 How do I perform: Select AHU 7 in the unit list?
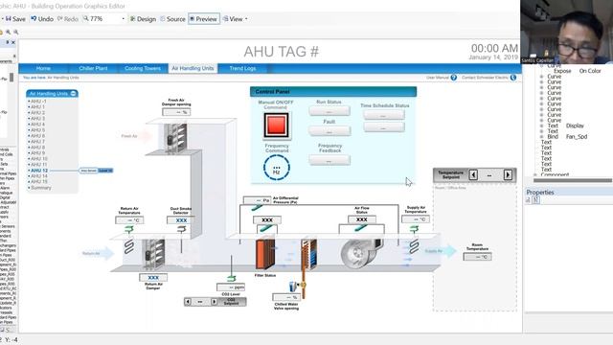(x=37, y=141)
